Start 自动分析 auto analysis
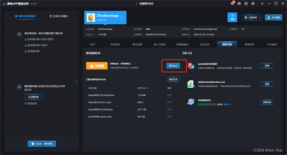Image resolution: width=287 pixels, height=155 pixels. [x=251, y=17]
